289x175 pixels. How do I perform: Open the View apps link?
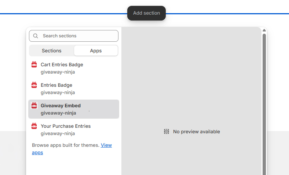pyautogui.click(x=106, y=145)
